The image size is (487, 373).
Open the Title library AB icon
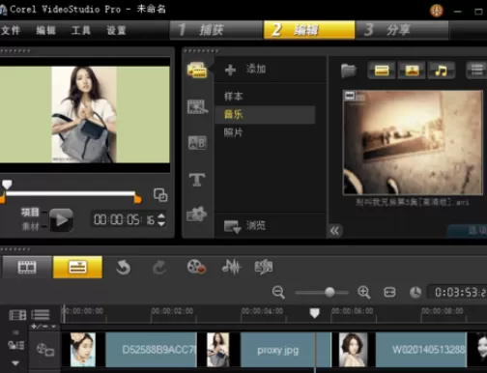pyautogui.click(x=197, y=143)
